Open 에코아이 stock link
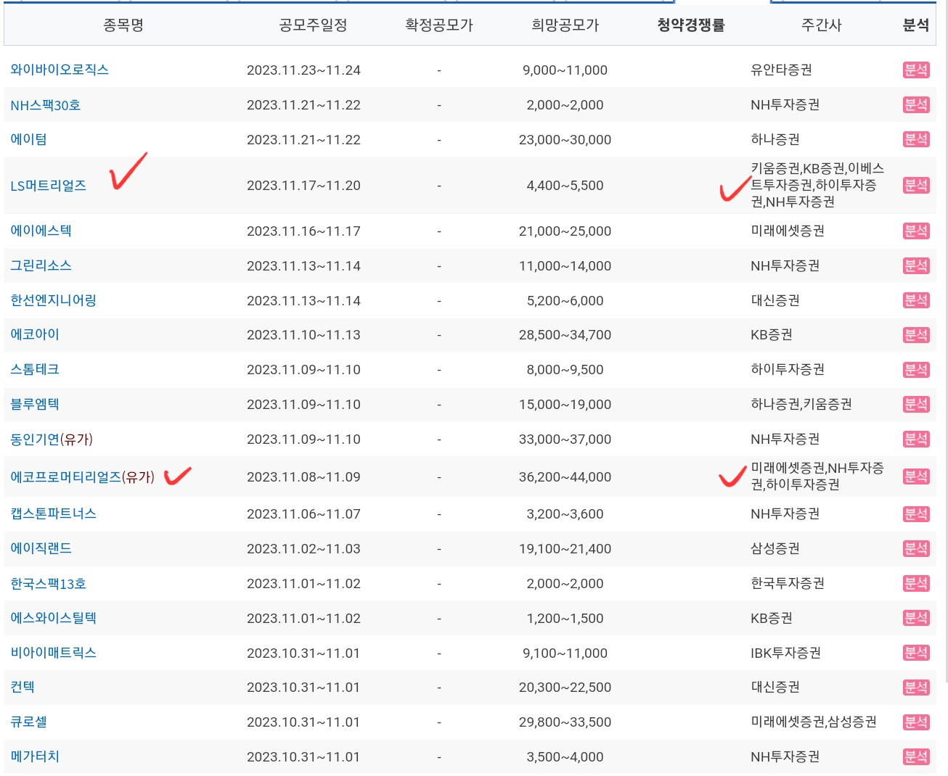The width and height of the screenshot is (948, 776). 35,334
